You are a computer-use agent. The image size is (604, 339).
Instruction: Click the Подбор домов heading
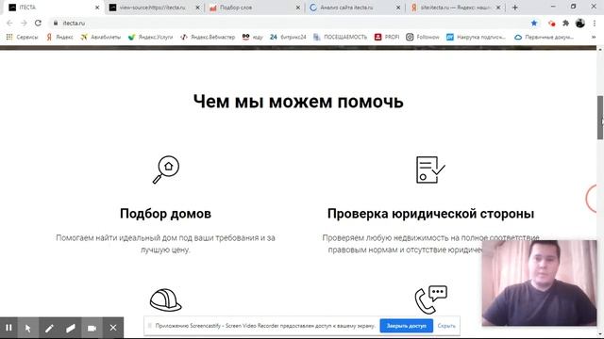(165, 214)
